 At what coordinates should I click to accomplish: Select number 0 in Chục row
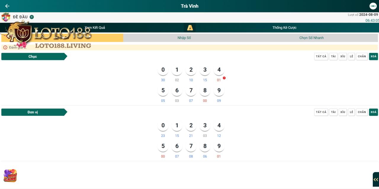tap(163, 70)
